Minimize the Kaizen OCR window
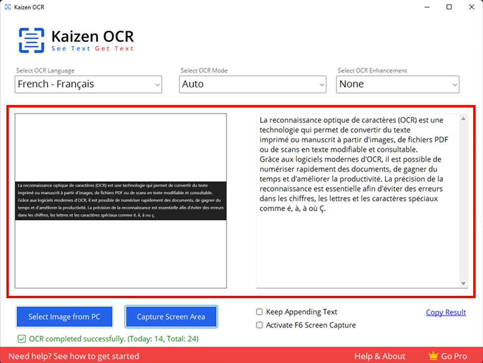 [x=427, y=7]
